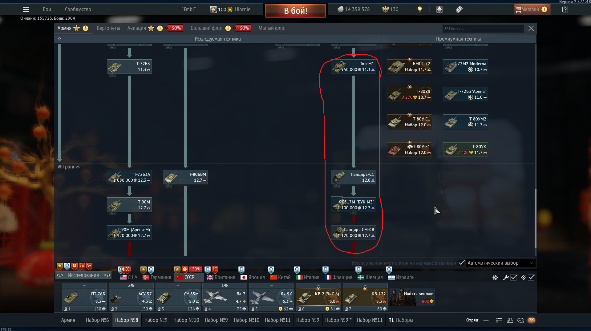Click the research tree vertical scrollbar

click(x=535, y=219)
